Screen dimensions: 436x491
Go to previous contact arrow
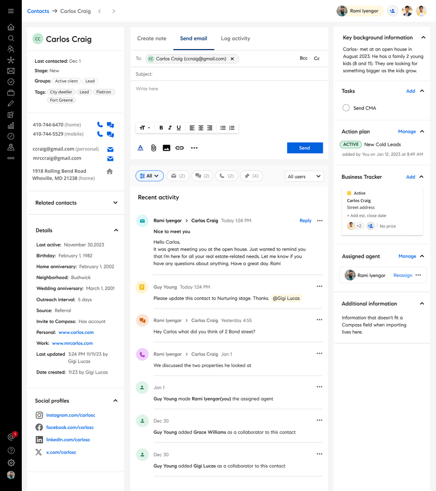point(100,11)
